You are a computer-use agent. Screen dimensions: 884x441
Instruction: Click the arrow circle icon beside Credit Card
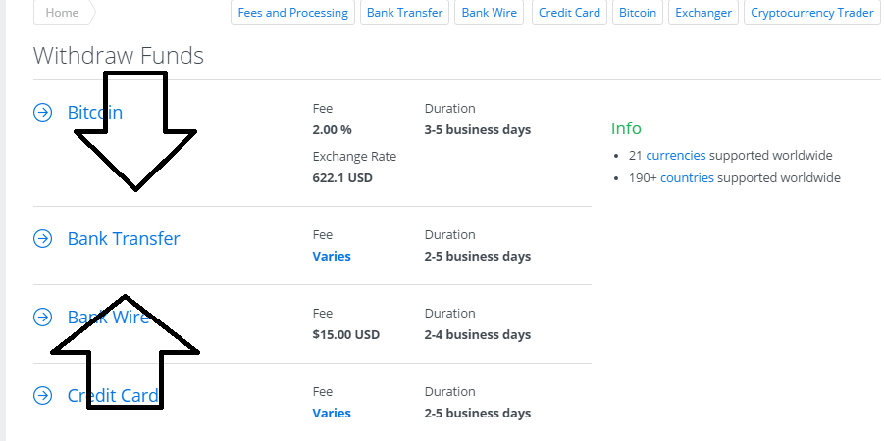click(x=43, y=395)
